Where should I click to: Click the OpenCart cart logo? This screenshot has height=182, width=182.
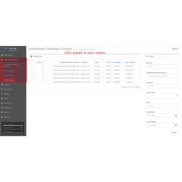[x=4, y=49]
